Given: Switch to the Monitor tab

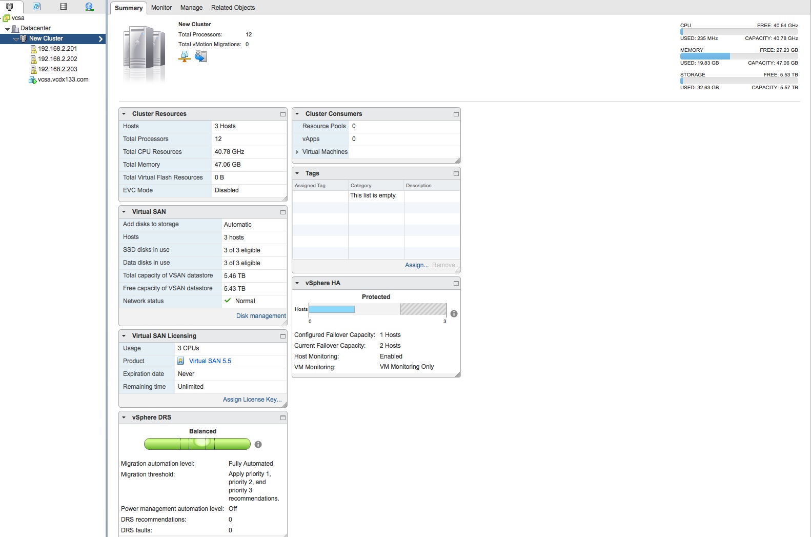Looking at the screenshot, I should [x=161, y=8].
